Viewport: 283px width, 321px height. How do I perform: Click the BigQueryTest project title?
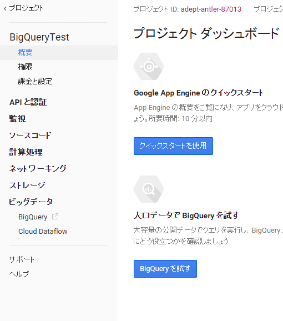tap(39, 37)
